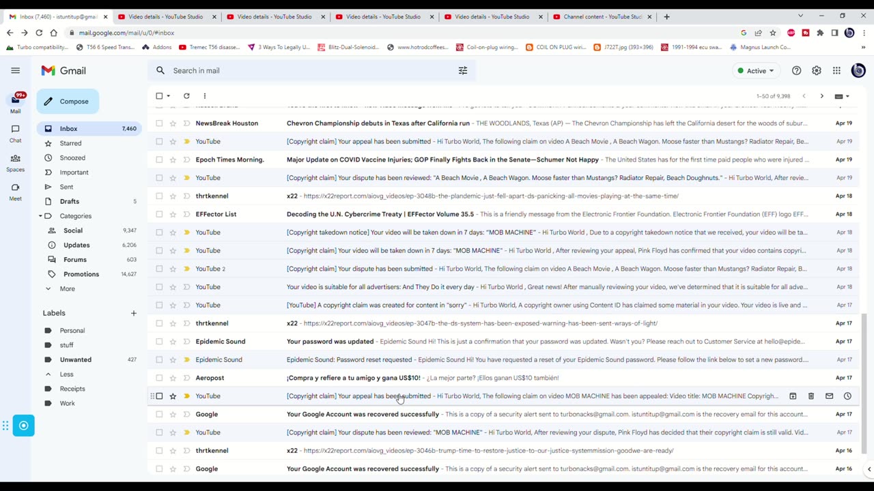The height and width of the screenshot is (491, 874).
Task: Show the side panel arrow at bottom right
Action: coord(869,469)
